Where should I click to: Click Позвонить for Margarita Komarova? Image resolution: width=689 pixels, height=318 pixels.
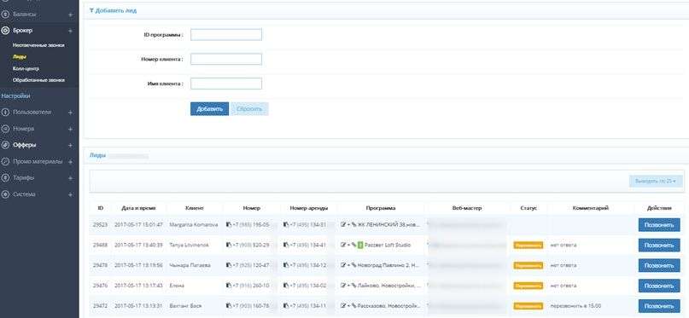(x=659, y=225)
